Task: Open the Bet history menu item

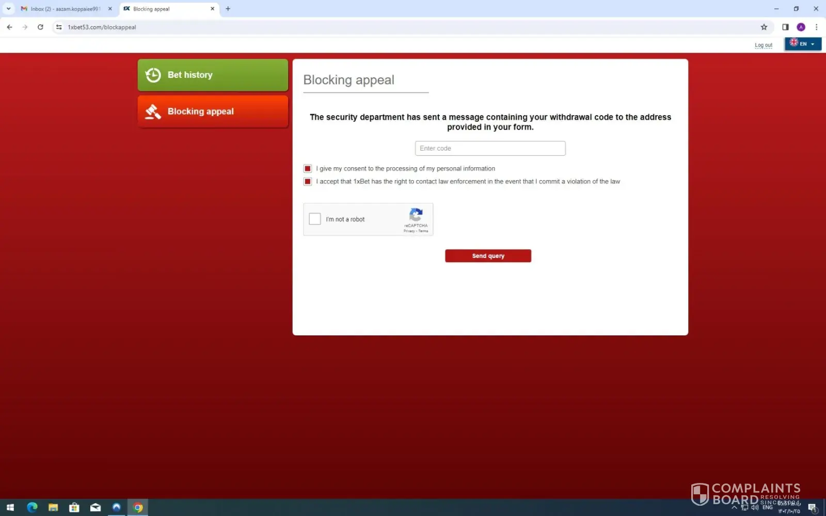Action: pos(213,75)
